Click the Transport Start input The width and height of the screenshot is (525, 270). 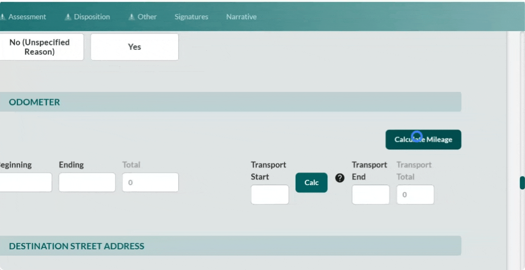270,194
